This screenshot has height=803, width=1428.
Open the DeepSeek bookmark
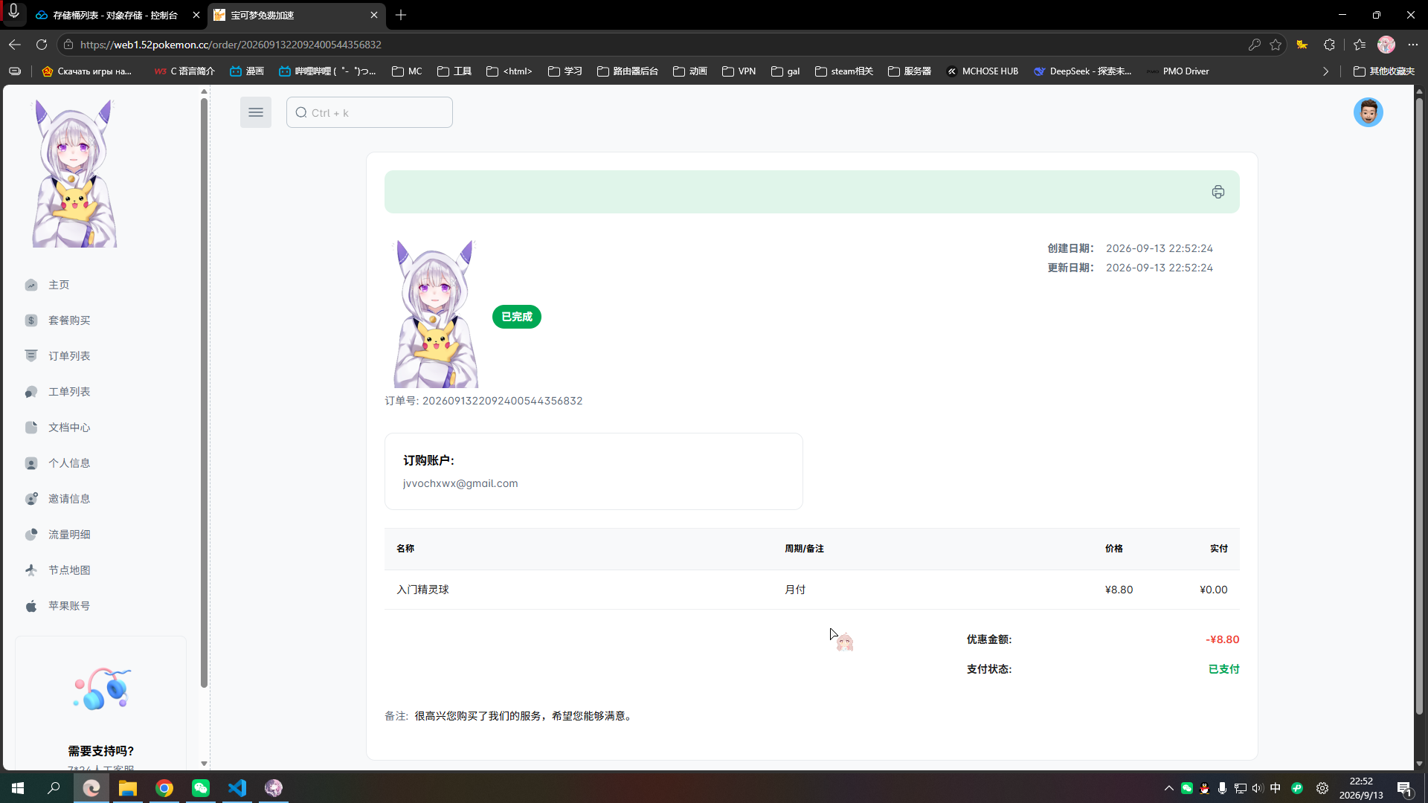(x=1082, y=71)
